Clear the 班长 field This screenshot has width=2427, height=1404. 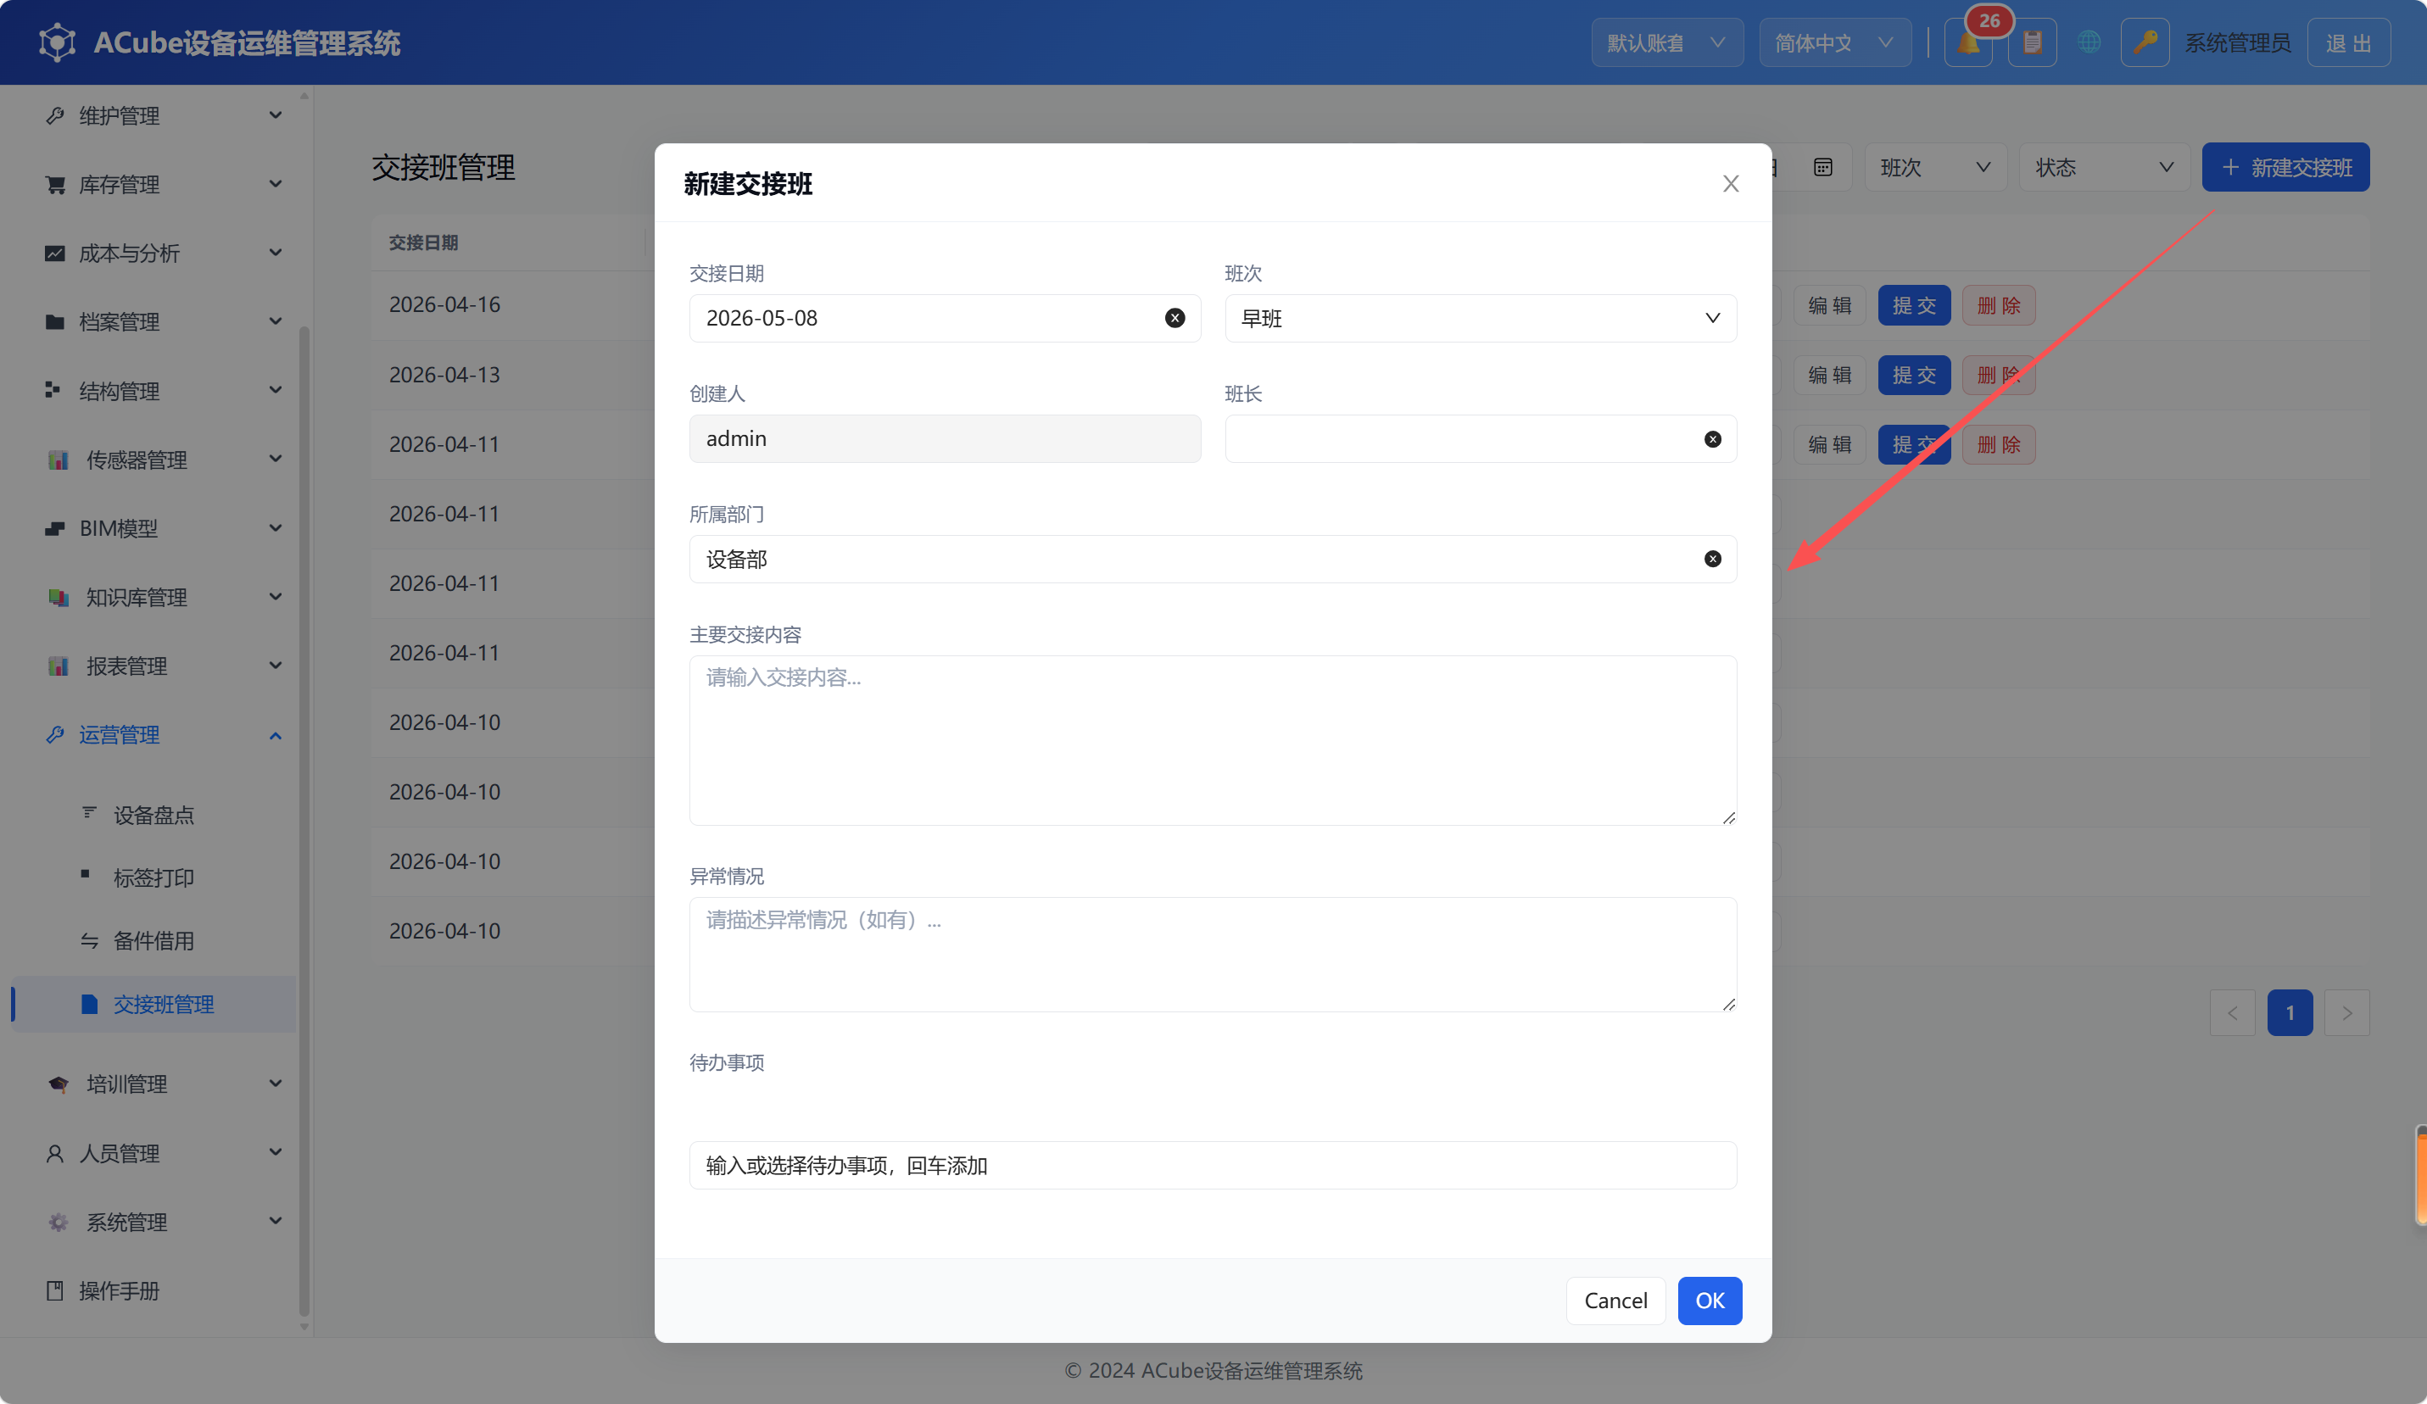pyautogui.click(x=1712, y=439)
